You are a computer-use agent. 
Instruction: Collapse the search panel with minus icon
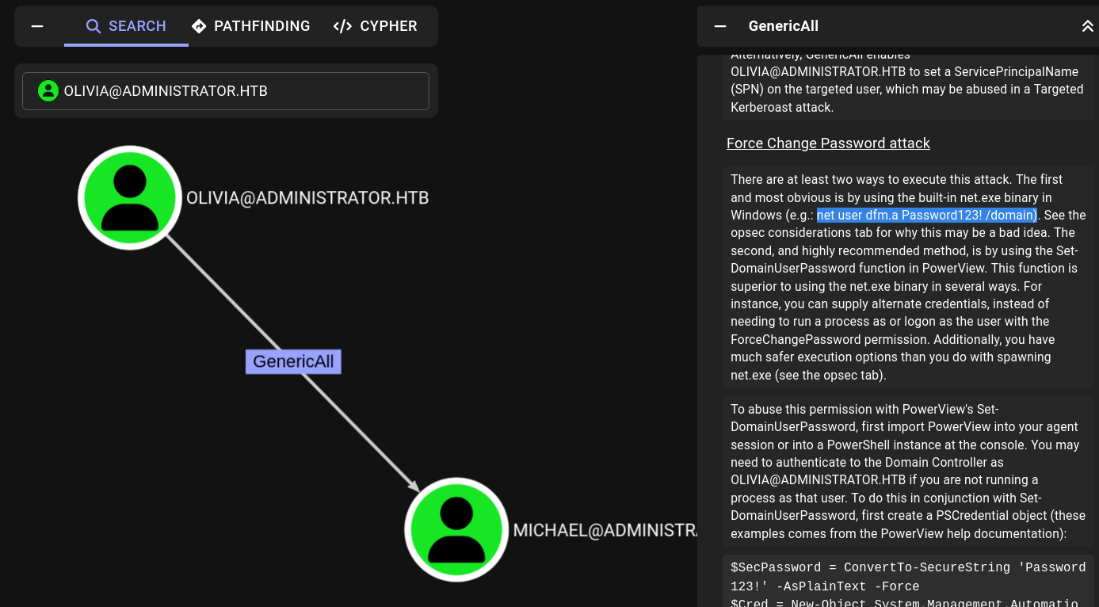[x=37, y=26]
